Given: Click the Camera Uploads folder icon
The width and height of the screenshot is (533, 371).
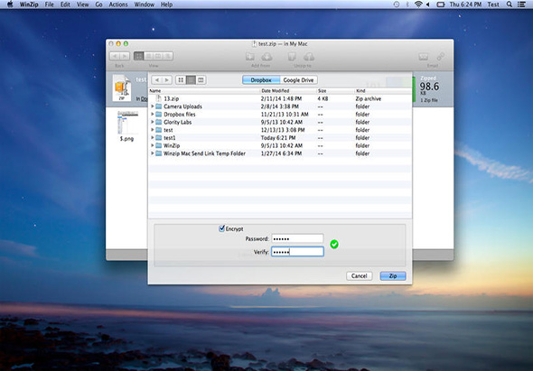Looking at the screenshot, I should coord(159,107).
